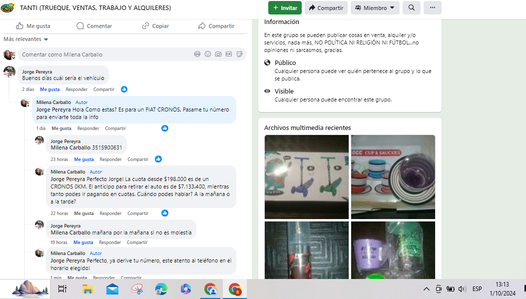Insert a GIF into the comment
This screenshot has width=526, height=299.
tap(229, 54)
